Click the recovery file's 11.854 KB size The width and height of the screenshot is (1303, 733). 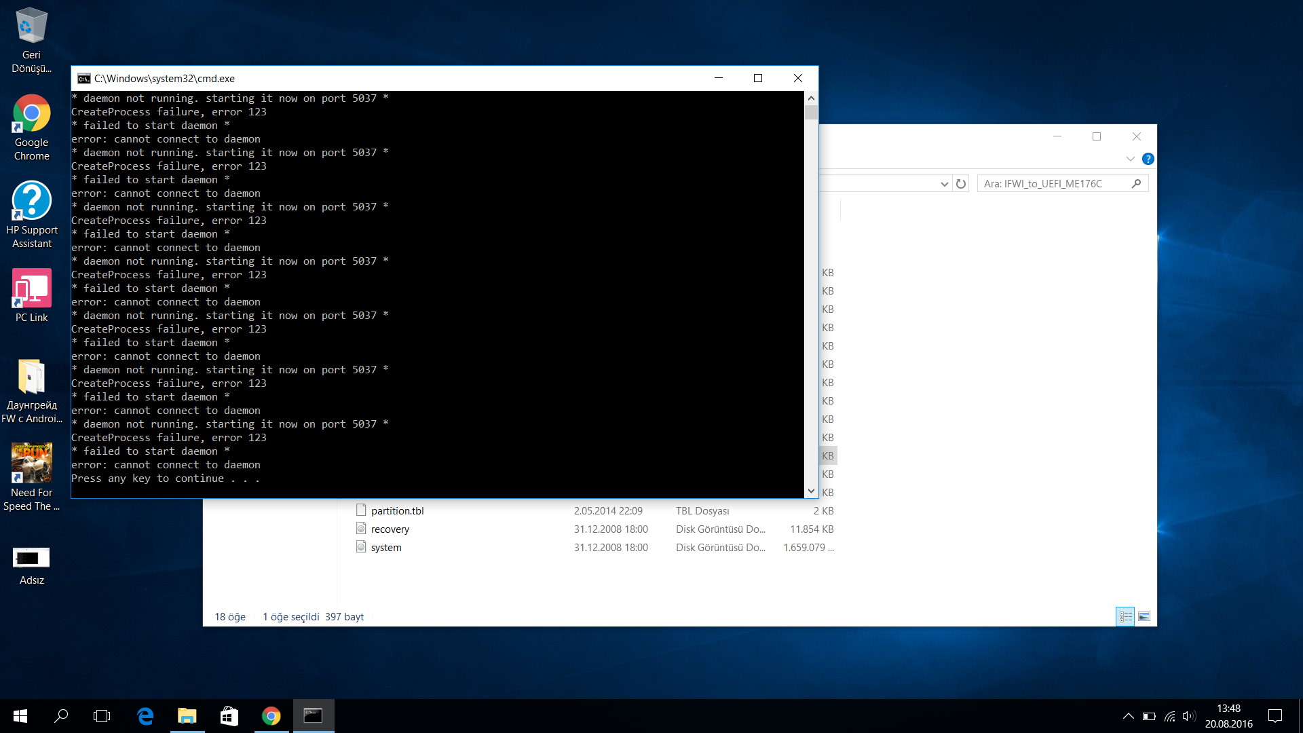coord(812,529)
